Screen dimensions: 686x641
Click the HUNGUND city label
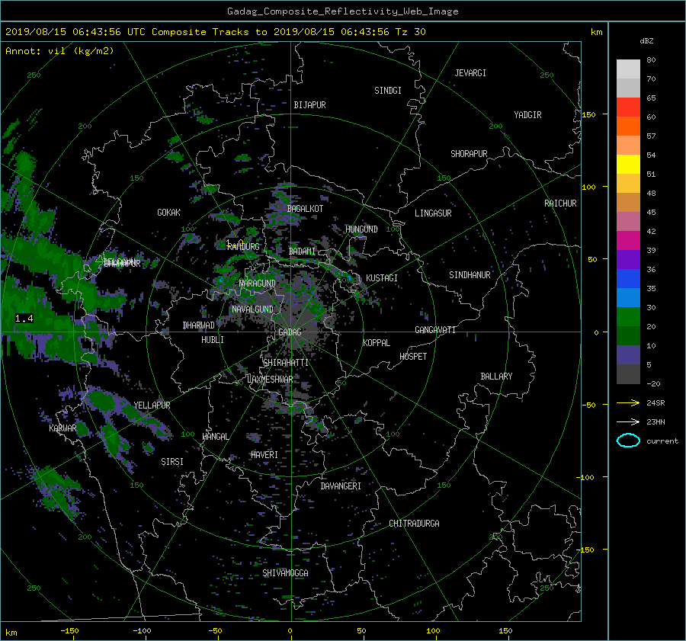pos(361,229)
